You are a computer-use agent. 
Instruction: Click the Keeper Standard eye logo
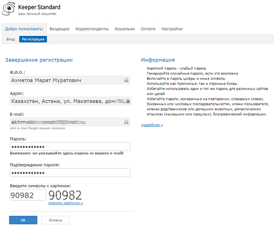coord(8,8)
